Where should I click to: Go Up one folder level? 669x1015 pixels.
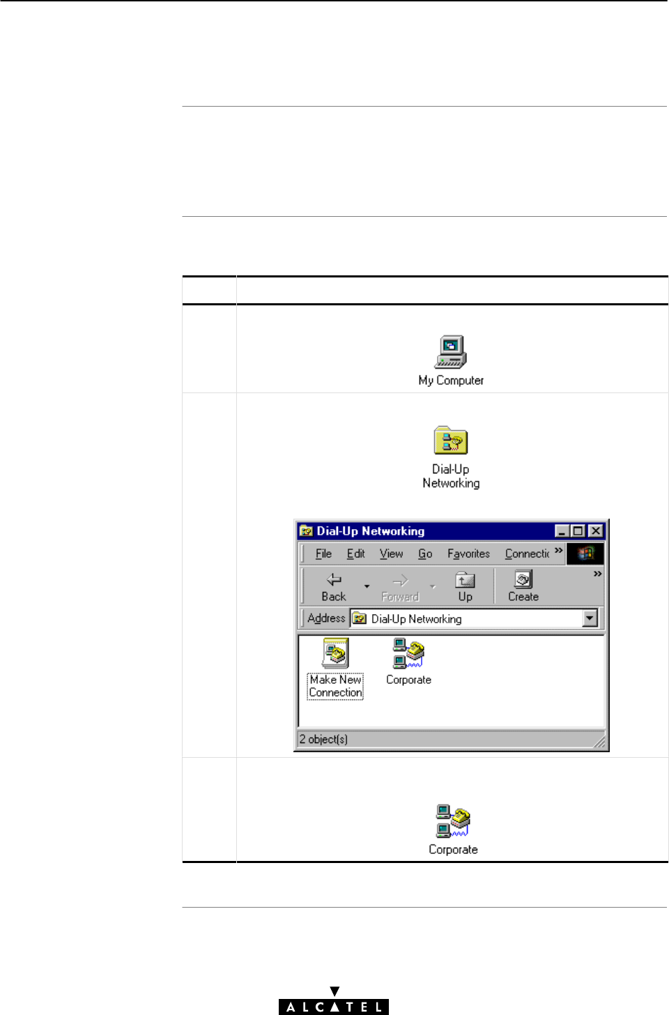466,587
